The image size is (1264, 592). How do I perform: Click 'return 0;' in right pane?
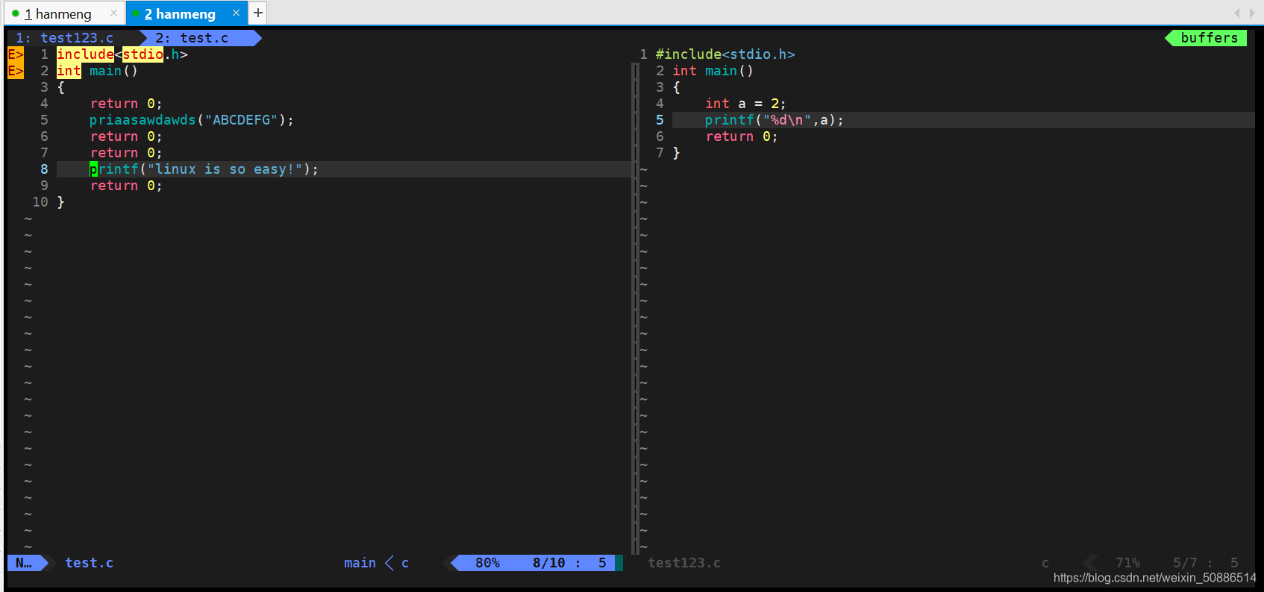[742, 136]
